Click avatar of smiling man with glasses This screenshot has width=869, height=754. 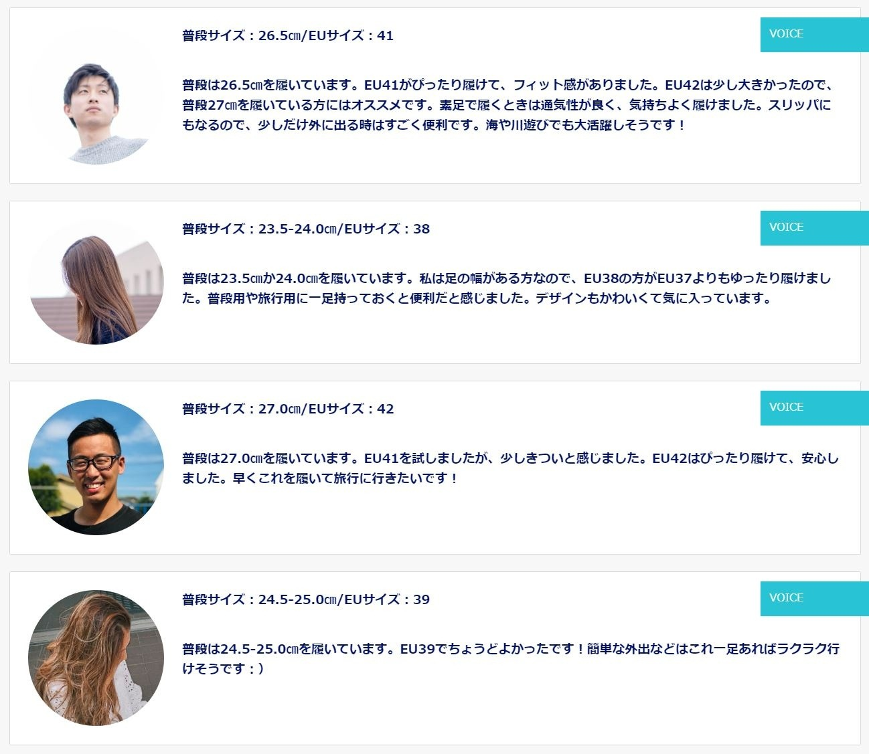tap(96, 467)
